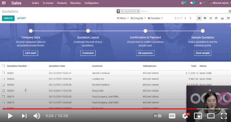
Task: Open the Group By dropdown
Action: [138, 18]
